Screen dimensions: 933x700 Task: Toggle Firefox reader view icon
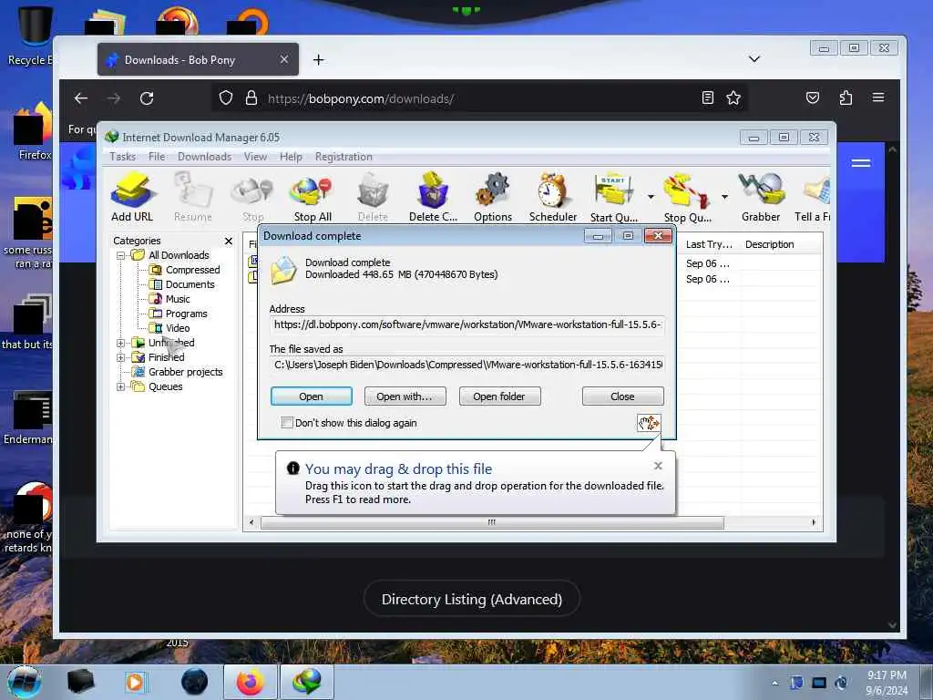[707, 98]
